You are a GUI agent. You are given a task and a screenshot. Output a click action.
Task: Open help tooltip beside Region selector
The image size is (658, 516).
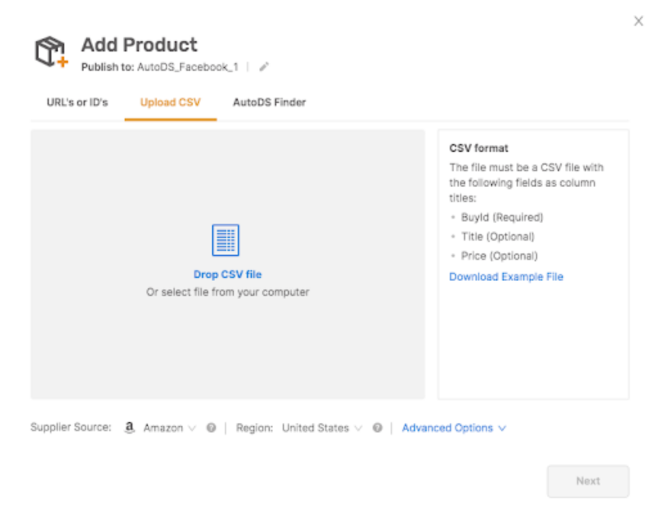tap(377, 428)
